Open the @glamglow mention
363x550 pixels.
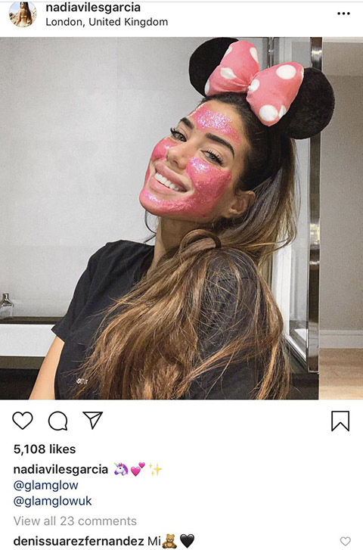(x=45, y=486)
